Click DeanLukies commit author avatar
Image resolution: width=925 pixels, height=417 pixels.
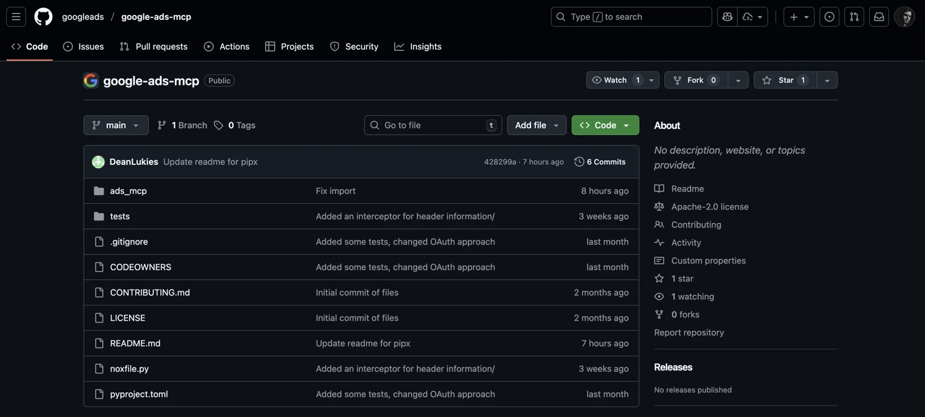(x=98, y=162)
